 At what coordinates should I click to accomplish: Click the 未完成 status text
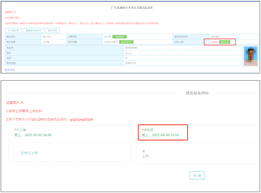pos(214,42)
